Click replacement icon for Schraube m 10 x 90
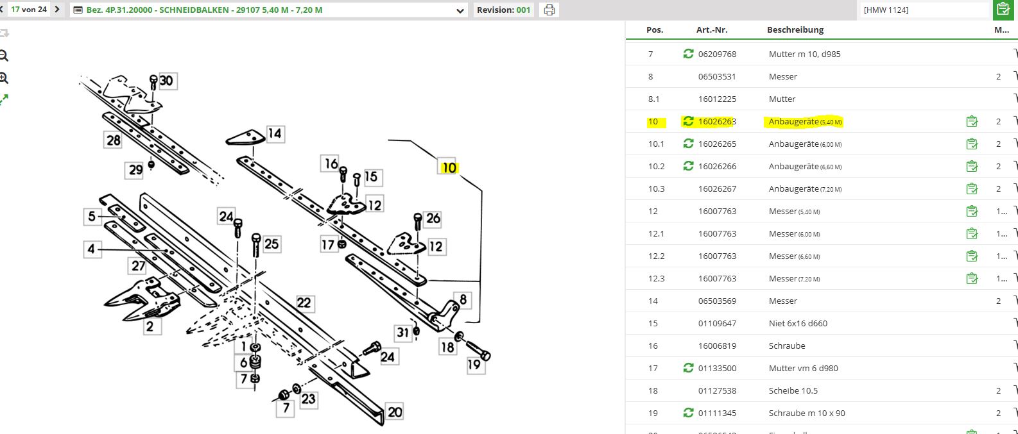The image size is (1018, 434). click(688, 413)
